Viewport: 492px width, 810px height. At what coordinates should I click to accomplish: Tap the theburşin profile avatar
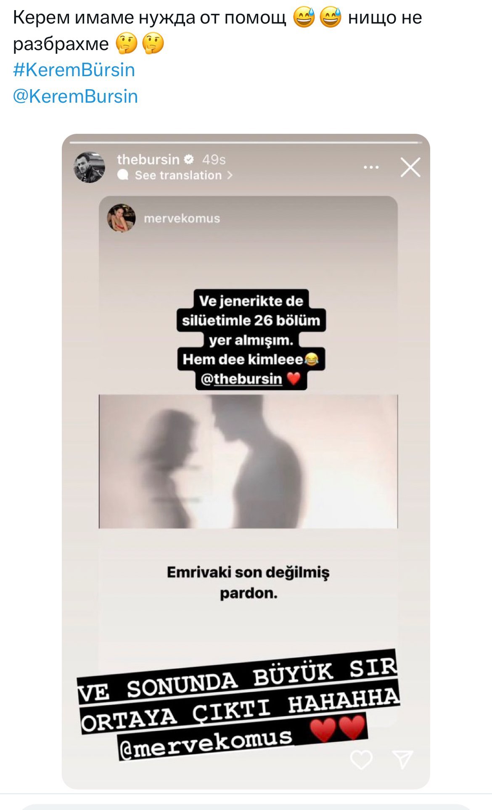[x=90, y=167]
